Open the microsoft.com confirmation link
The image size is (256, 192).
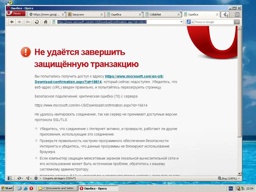(x=99, y=79)
